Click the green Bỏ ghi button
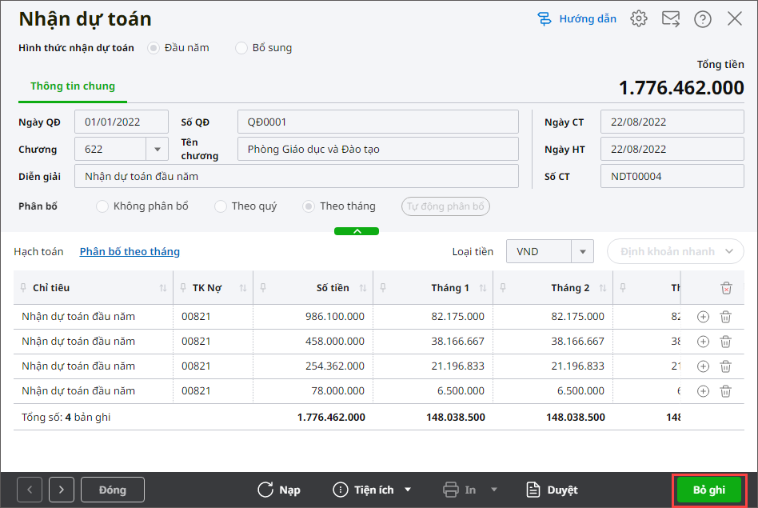This screenshot has width=758, height=508. pyautogui.click(x=708, y=490)
